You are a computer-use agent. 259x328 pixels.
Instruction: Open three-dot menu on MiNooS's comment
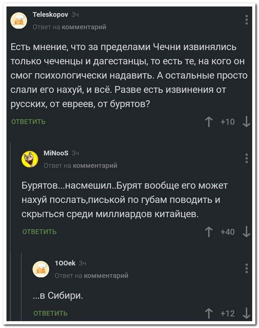tap(247, 158)
